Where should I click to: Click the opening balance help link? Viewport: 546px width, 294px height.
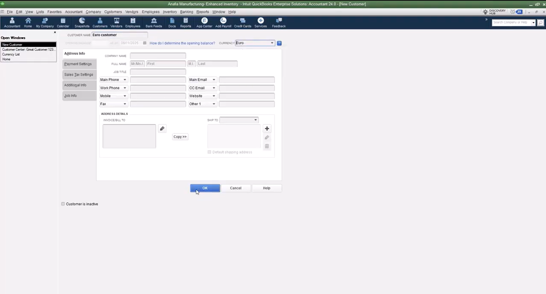click(182, 43)
